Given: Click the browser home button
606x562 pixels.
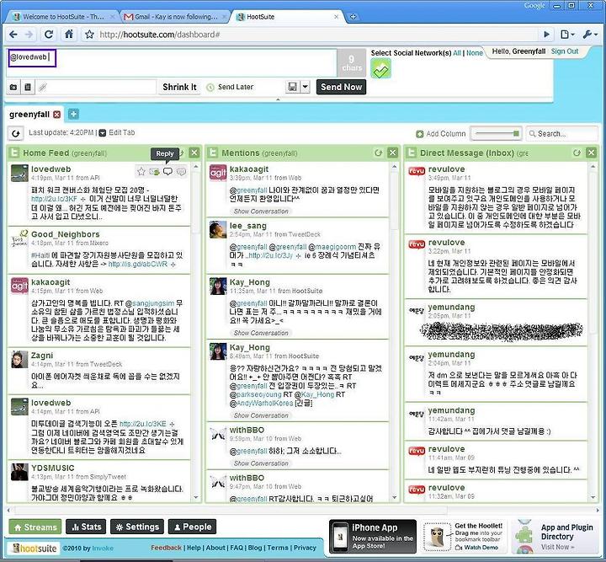Looking at the screenshot, I should coord(69,35).
